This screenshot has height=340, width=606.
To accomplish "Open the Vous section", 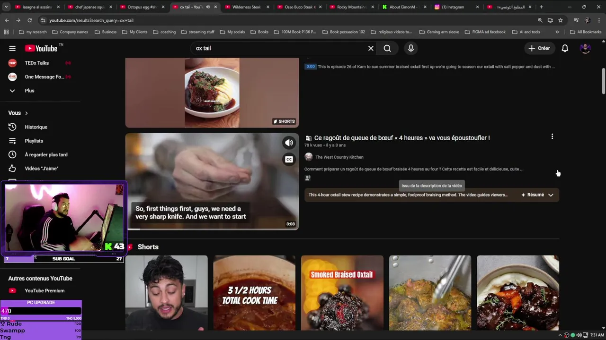I will (18, 113).
